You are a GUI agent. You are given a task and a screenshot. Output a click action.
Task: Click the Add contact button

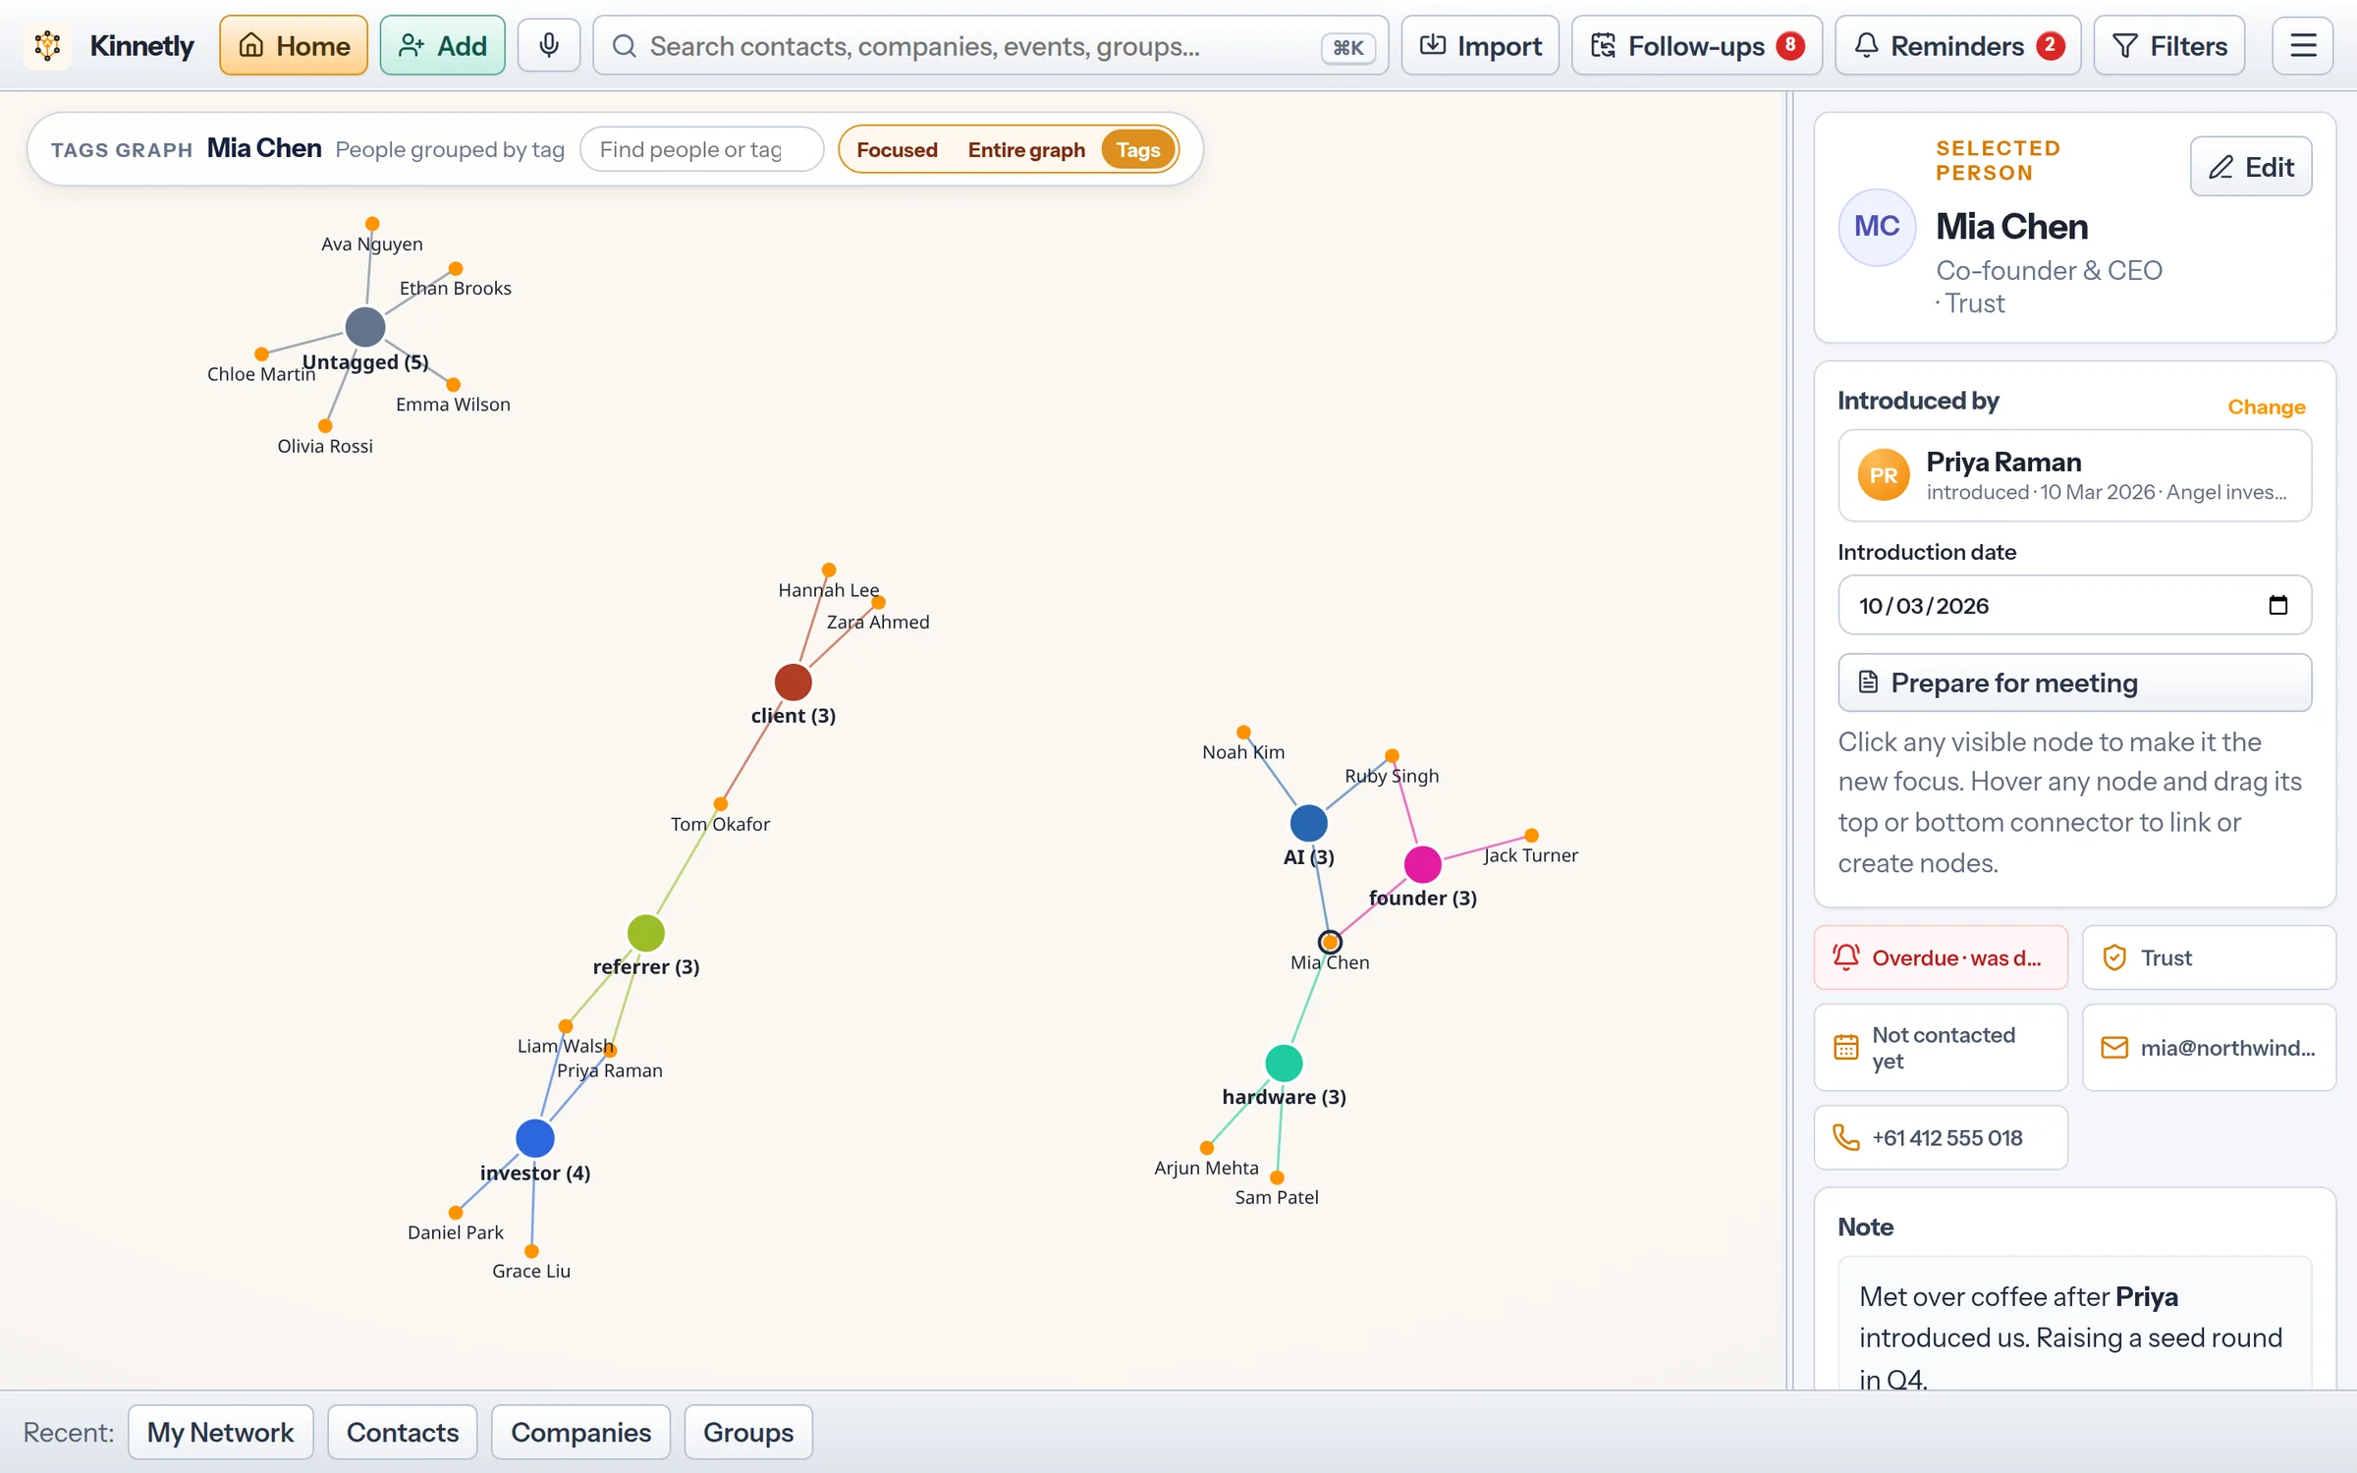point(443,45)
